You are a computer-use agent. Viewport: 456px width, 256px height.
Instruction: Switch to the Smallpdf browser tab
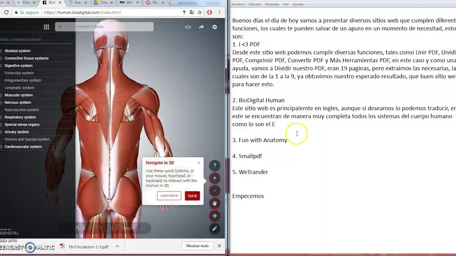pyautogui.click(x=103, y=2)
